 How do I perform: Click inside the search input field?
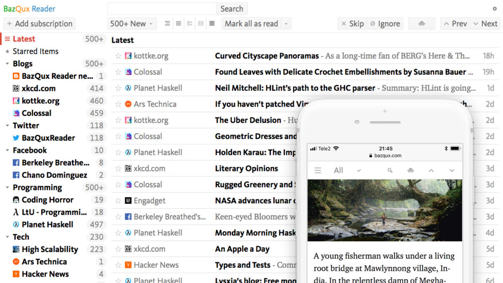(162, 8)
